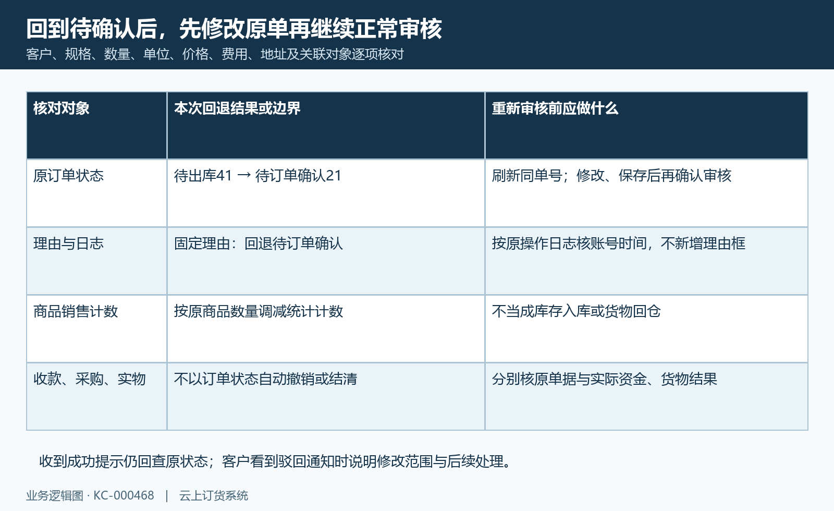Click the footer text 云上订货系统
The image size is (834, 511).
point(214,495)
